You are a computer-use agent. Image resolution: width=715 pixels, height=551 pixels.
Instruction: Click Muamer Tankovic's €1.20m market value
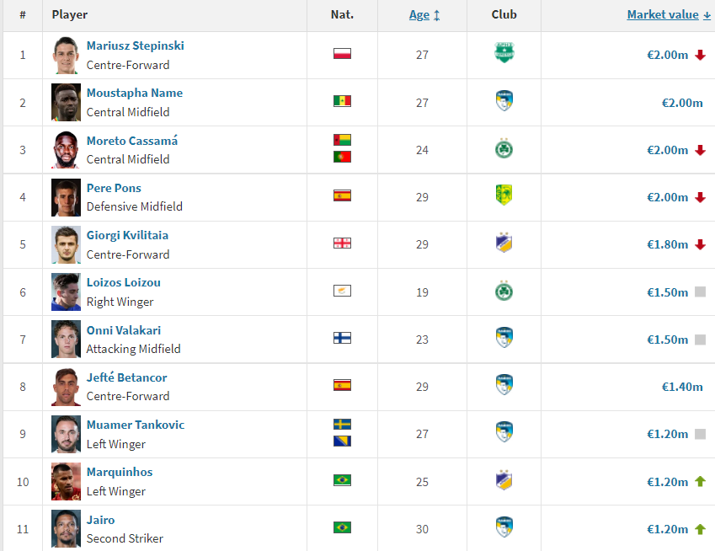(668, 434)
